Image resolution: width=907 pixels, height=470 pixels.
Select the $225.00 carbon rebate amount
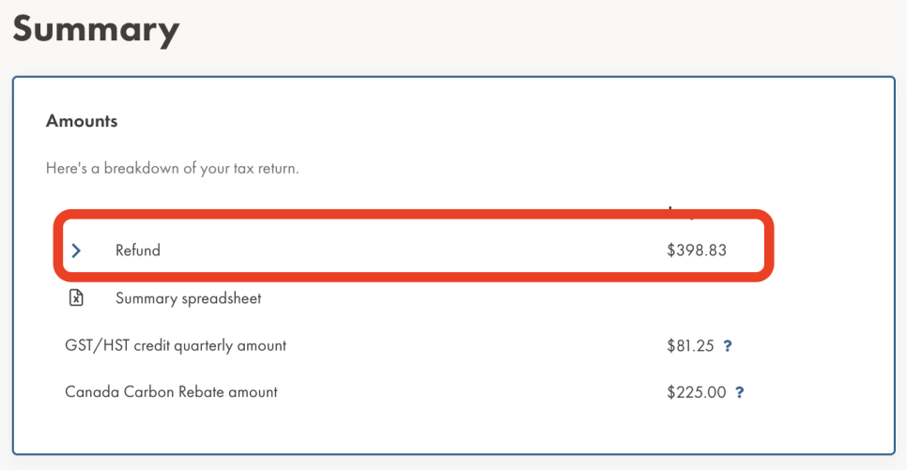tap(696, 392)
